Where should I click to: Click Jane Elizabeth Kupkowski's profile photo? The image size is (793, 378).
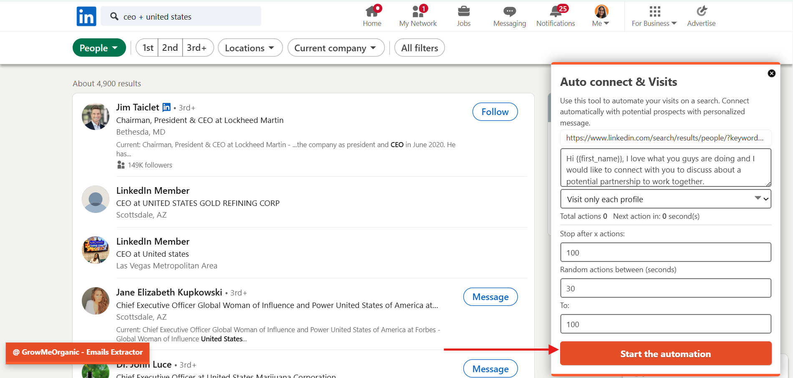click(96, 300)
